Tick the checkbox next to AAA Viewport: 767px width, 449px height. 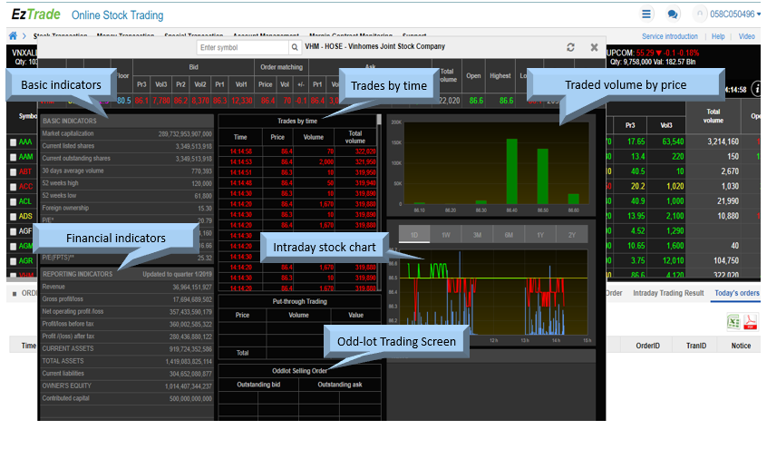12,142
